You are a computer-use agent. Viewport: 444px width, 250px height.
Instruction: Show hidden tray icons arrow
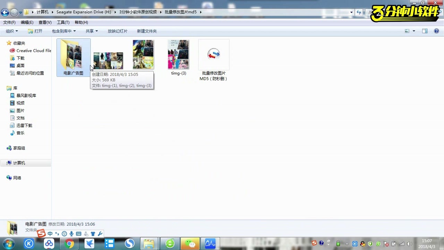[347, 244]
